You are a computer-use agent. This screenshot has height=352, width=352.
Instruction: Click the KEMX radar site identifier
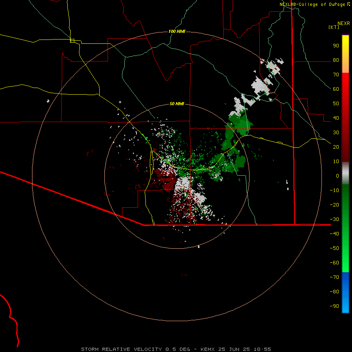click(x=208, y=349)
